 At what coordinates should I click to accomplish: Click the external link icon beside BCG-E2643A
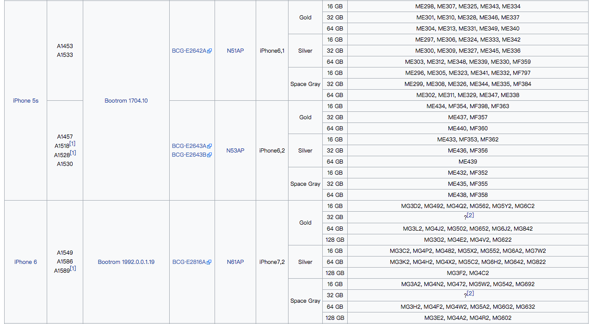[209, 146]
